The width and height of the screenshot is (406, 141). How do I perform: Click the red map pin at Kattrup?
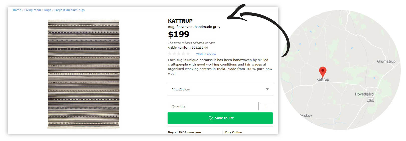tap(323, 72)
